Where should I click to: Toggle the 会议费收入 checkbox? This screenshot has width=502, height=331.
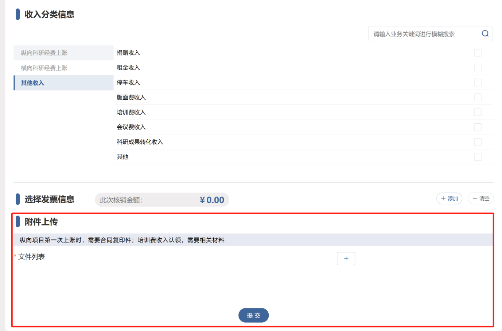tap(478, 127)
